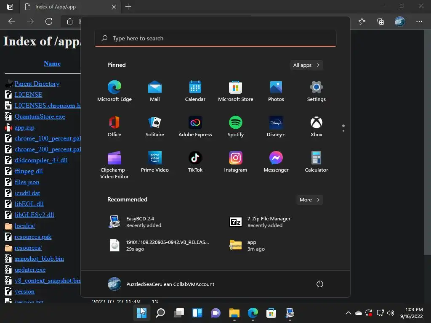Open taskbar Search magnifier

(x=160, y=313)
